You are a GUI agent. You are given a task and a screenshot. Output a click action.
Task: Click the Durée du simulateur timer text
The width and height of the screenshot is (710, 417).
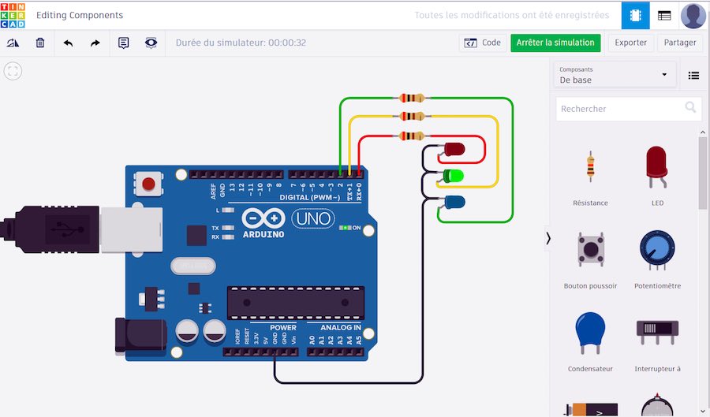point(241,43)
